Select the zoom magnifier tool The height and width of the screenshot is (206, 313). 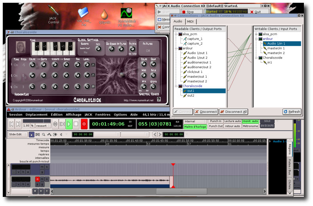click(x=44, y=135)
